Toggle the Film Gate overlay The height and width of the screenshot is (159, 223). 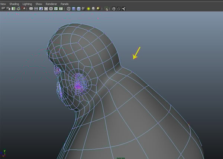(x=36, y=9)
